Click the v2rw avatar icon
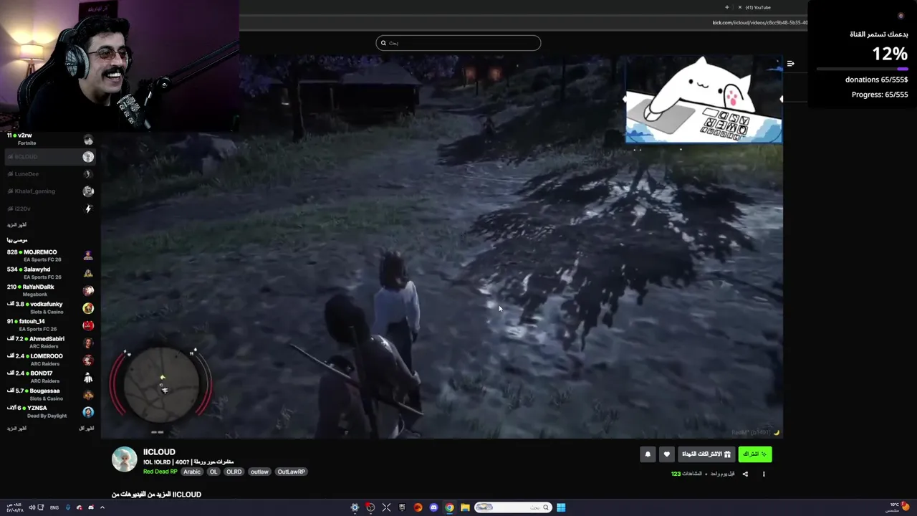 [x=88, y=140]
